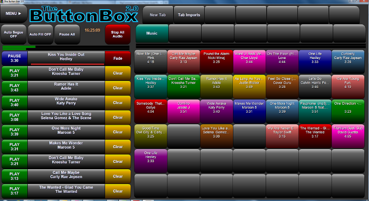Play Makes Me Wonder 3:31 in playlist
This screenshot has width=369, height=201.
(x=14, y=147)
